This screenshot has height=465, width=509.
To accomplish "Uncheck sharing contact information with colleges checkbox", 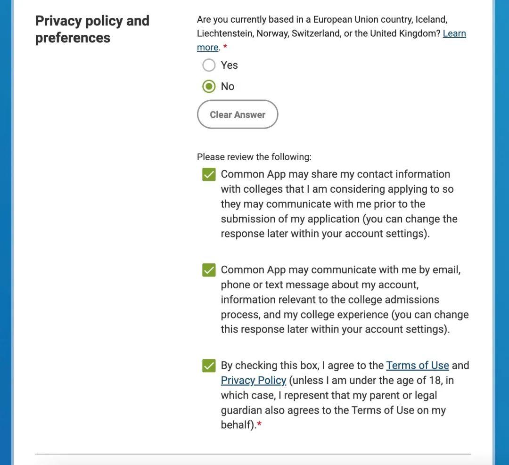I will (209, 174).
